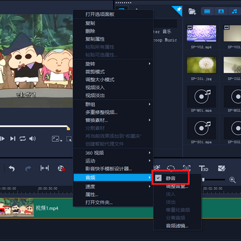
Task: Open the preview aspect ratio dropdown
Action: tap(57, 139)
